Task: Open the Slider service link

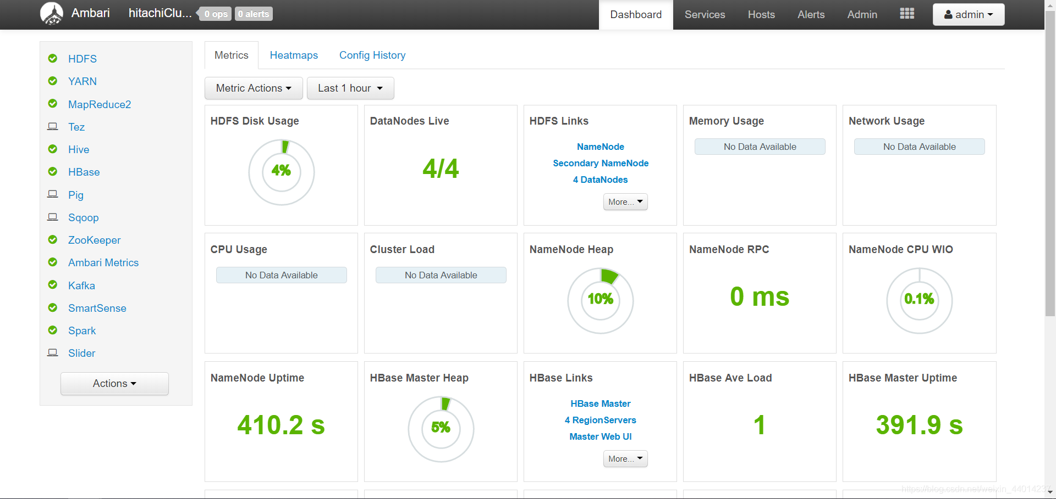Action: point(82,353)
